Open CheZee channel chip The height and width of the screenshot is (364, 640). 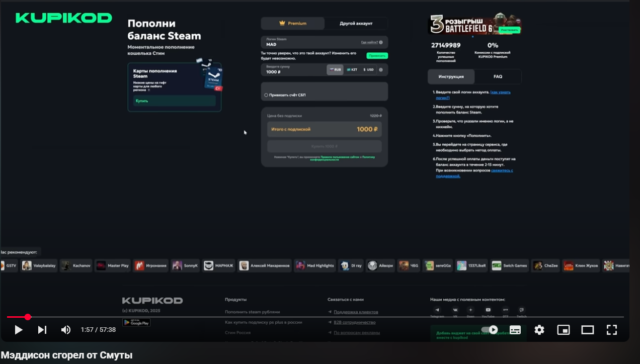(546, 265)
